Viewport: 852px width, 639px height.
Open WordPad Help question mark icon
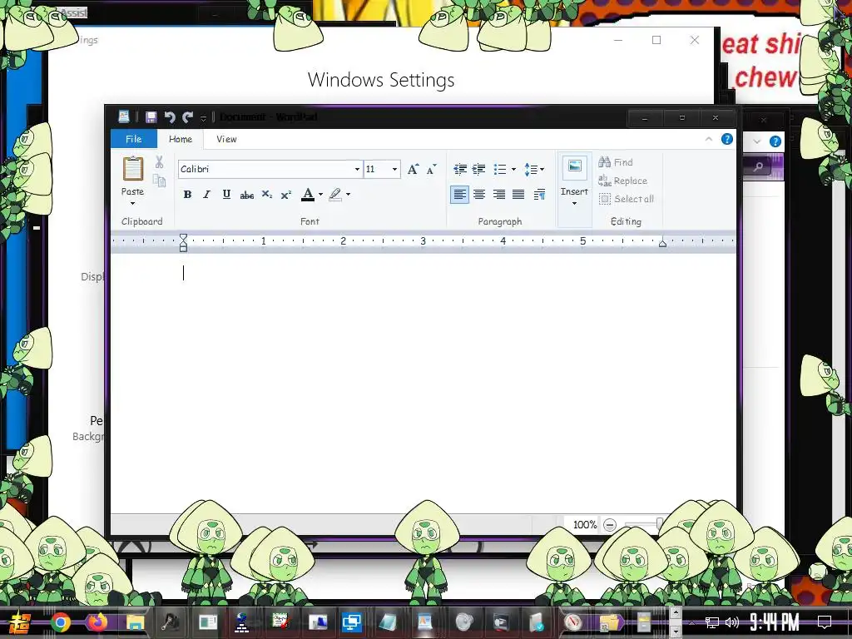727,139
